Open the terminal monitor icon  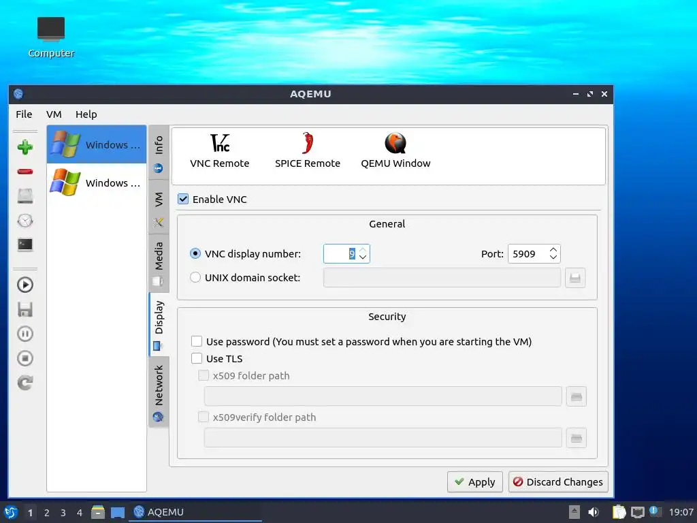click(x=25, y=245)
